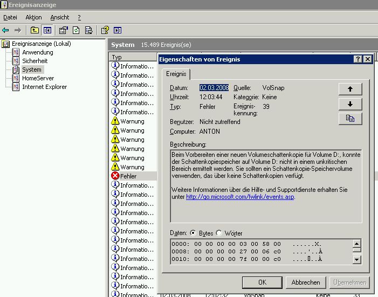Open the Datei menu
Viewport: 378px width, 297px height.
point(10,17)
